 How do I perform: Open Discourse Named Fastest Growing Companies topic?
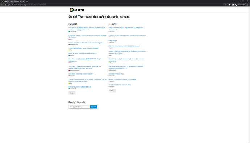tap(87, 36)
